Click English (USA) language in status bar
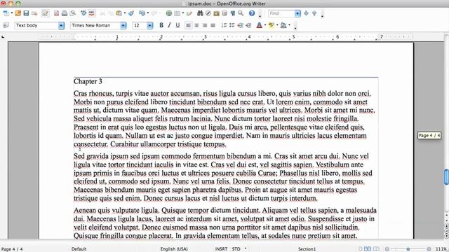The image size is (449, 252). tap(174, 249)
